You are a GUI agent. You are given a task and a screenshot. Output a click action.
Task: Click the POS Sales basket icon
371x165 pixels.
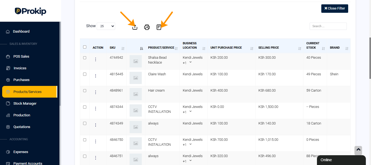(8, 57)
